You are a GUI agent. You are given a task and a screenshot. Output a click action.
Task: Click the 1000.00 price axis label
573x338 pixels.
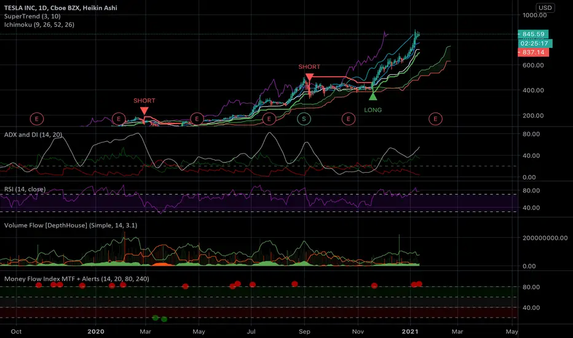click(535, 15)
